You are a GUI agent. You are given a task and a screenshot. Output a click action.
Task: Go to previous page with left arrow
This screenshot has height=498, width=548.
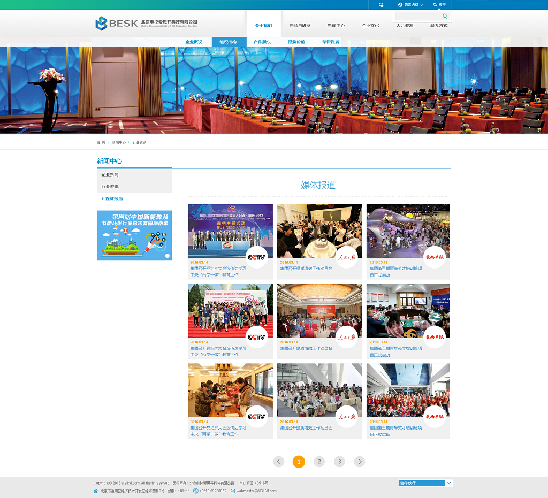tap(278, 462)
